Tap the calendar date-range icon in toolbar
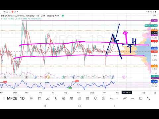159x119 pixels. tap(40, 99)
